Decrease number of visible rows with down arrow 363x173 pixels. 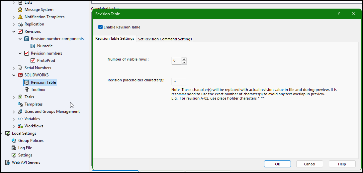tap(184, 62)
